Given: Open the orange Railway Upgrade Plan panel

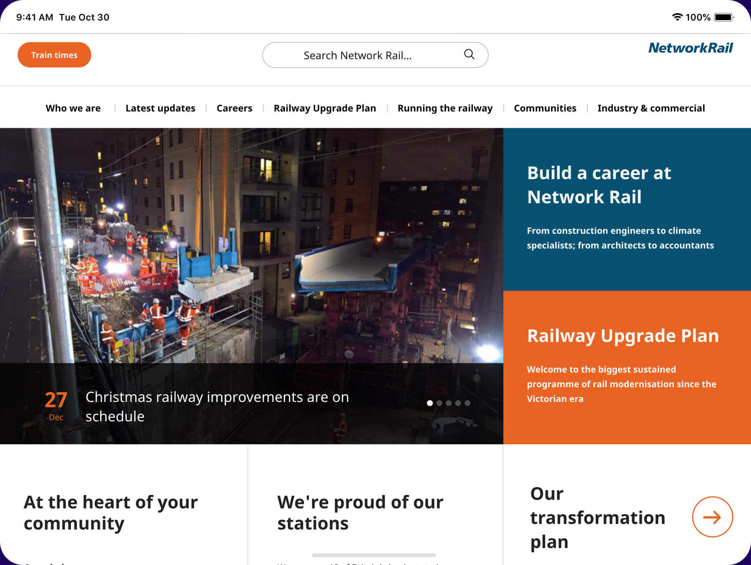Looking at the screenshot, I should (627, 367).
